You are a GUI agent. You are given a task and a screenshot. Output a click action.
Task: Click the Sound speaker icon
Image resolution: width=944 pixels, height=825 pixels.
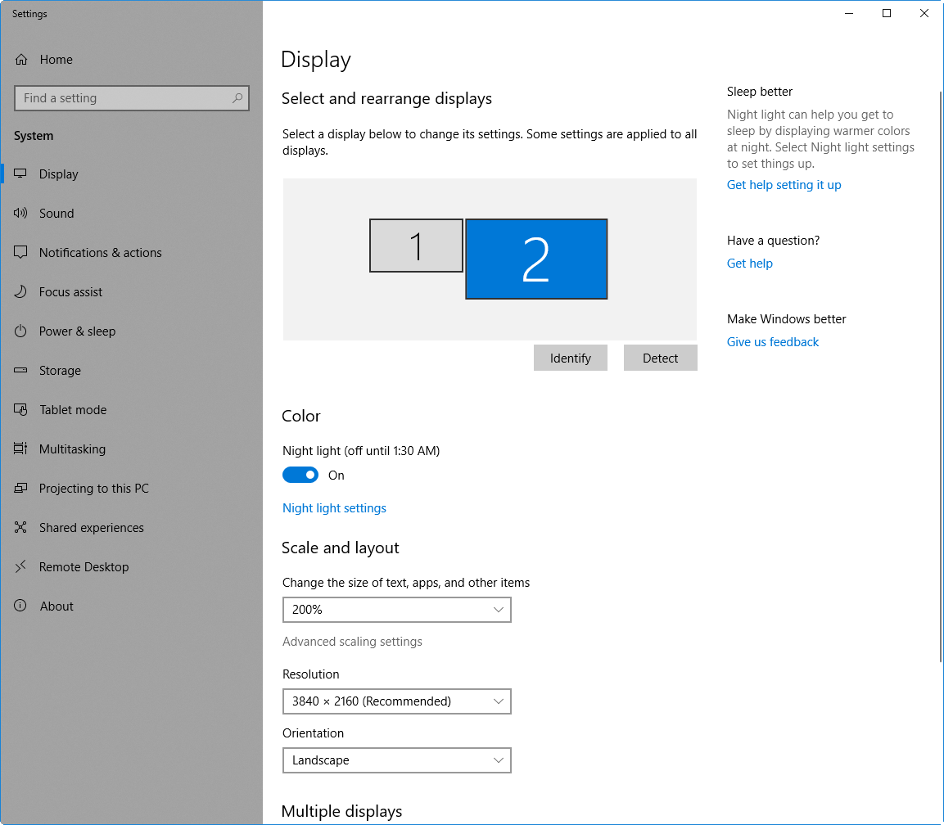[21, 214]
